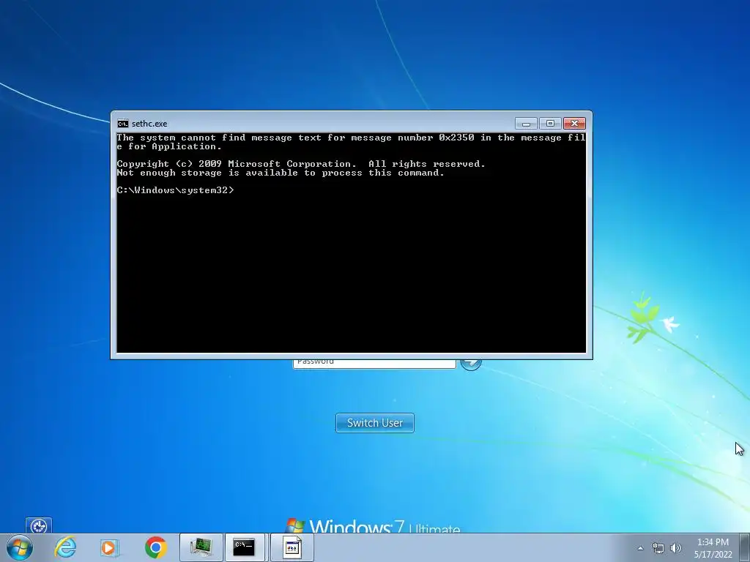The height and width of the screenshot is (562, 750).
Task: Maximize the sethc.exe window
Action: pyautogui.click(x=550, y=124)
